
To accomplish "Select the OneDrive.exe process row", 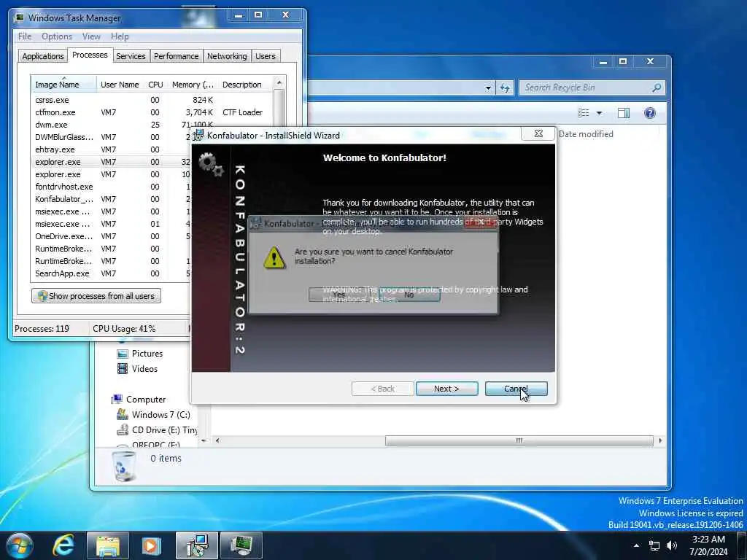I will (x=111, y=236).
